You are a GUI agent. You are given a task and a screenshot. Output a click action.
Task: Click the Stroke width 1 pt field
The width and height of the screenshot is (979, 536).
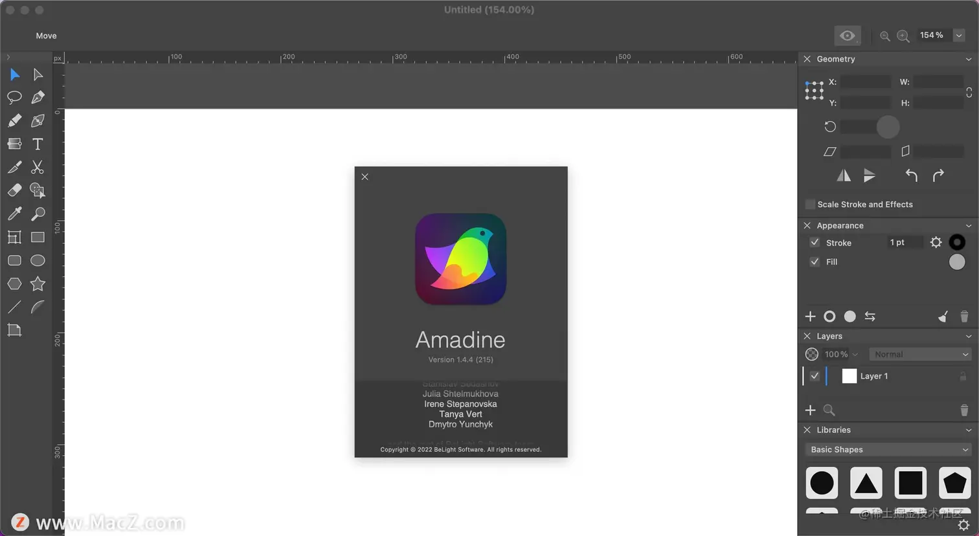[905, 242]
